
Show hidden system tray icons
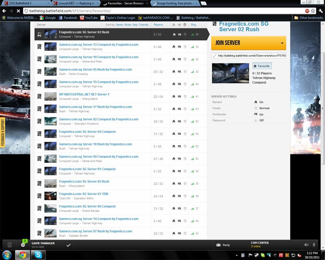(x=237, y=255)
